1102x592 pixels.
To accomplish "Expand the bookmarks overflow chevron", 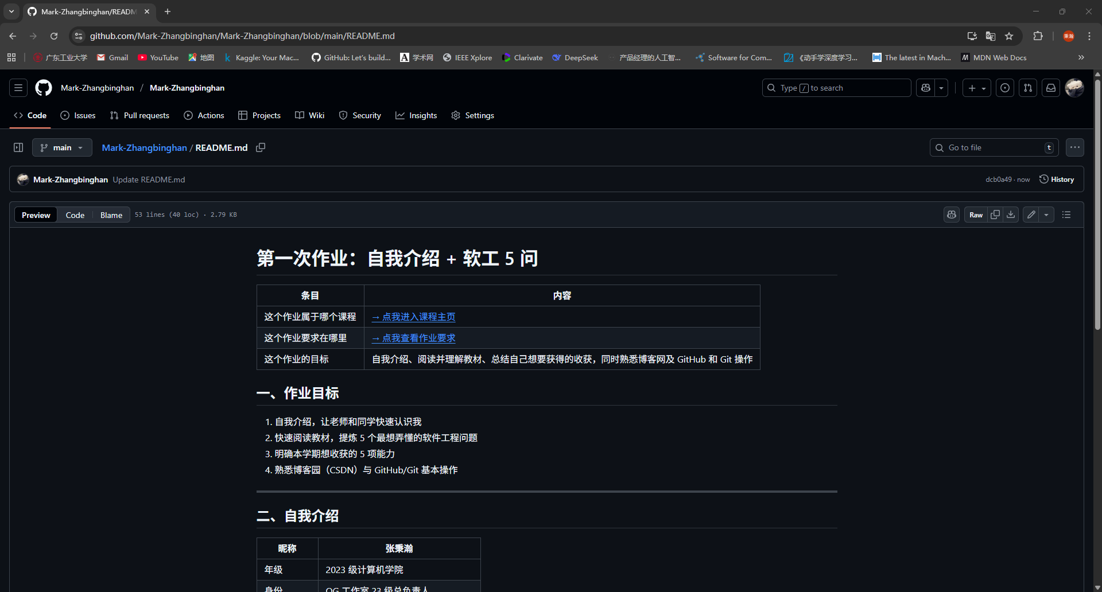I will coord(1081,57).
